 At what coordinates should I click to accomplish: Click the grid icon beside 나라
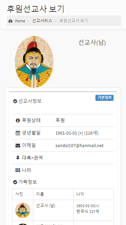point(18,170)
